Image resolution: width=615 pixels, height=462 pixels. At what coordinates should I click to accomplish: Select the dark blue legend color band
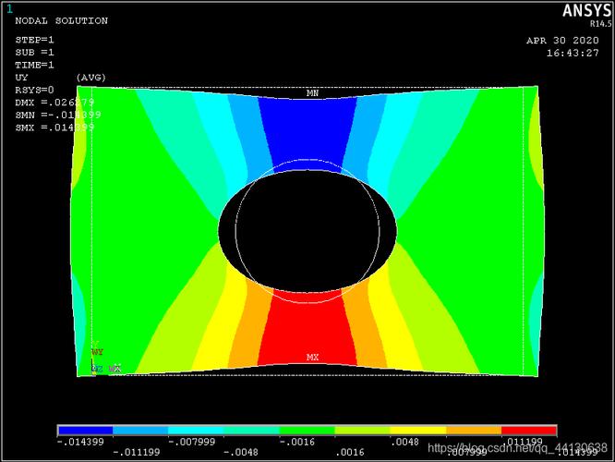[x=85, y=431]
